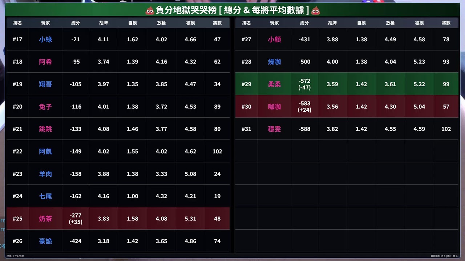The image size is (465, 261).
Task: Click 放槍 value 4.49 in 小顏 row
Action: pos(390,39)
